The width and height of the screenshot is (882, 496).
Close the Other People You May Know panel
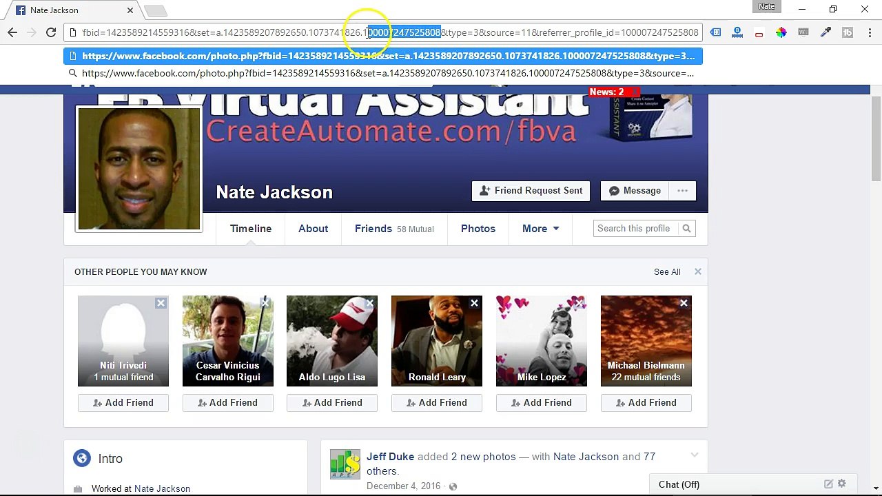coord(698,271)
